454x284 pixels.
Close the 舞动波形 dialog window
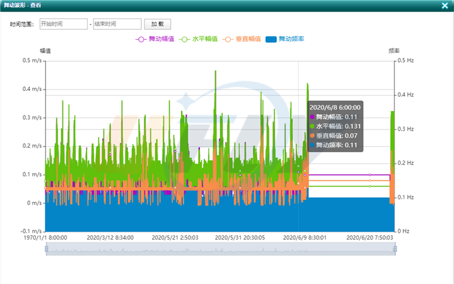tap(443, 5)
